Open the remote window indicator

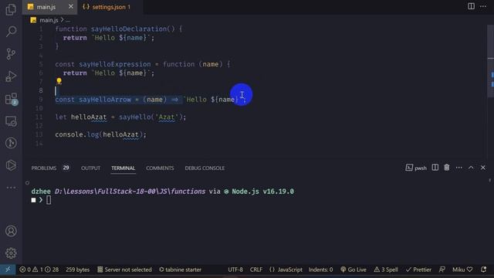(x=8, y=270)
